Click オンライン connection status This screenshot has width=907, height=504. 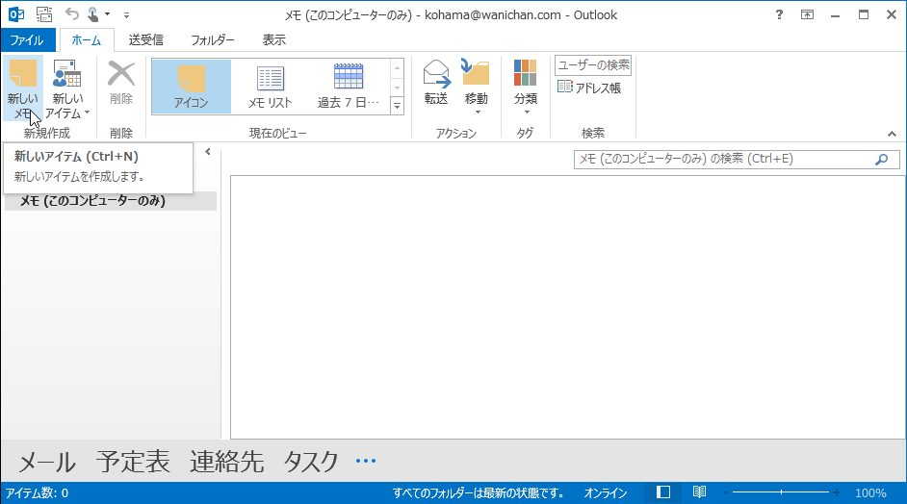pyautogui.click(x=605, y=493)
